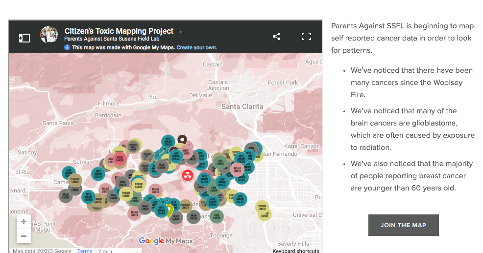Select Pediatric Cancer marker beside Camarillo label

75,180
